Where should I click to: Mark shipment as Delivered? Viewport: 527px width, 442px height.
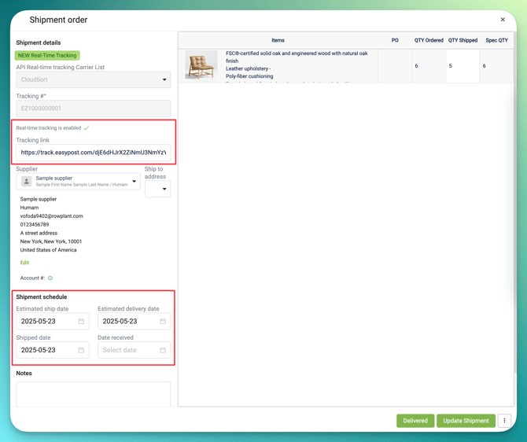415,421
